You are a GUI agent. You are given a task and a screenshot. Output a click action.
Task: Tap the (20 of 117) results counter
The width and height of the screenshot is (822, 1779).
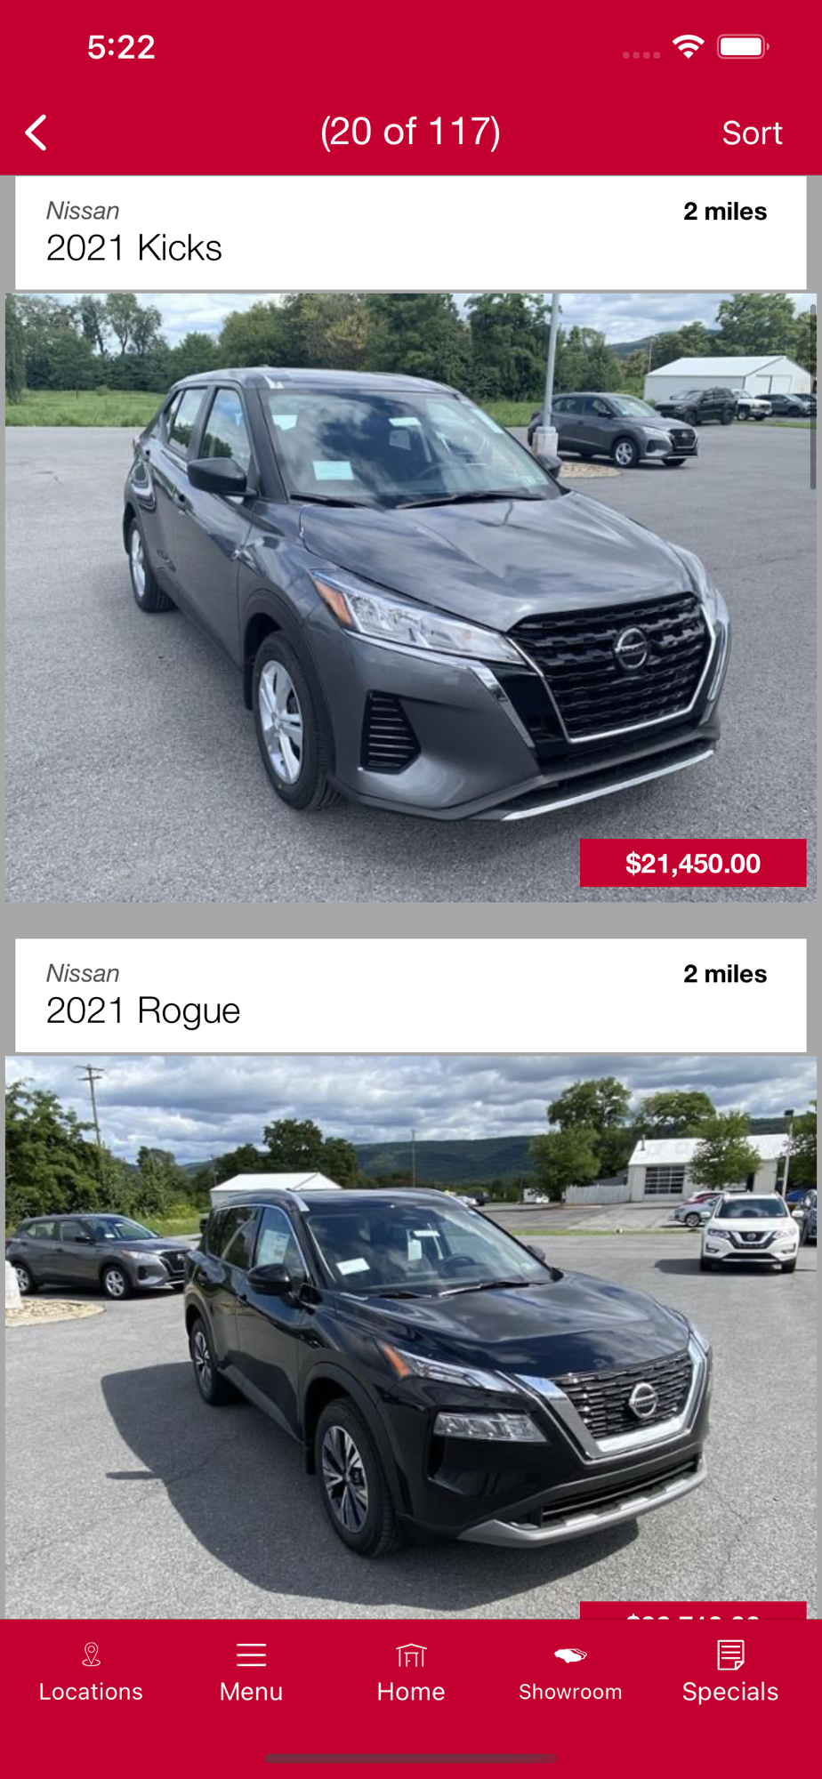(410, 132)
